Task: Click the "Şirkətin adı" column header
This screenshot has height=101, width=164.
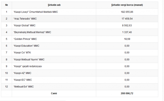Action: [54, 5]
